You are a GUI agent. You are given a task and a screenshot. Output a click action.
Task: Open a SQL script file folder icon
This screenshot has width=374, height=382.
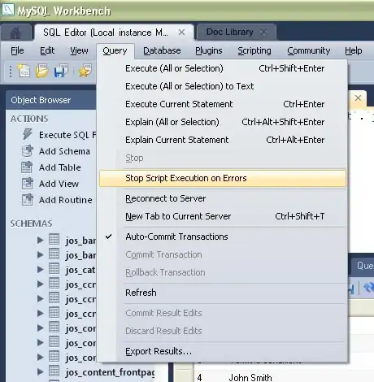(x=41, y=71)
